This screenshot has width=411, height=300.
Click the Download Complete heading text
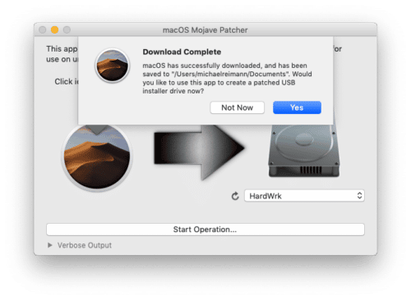click(x=182, y=52)
